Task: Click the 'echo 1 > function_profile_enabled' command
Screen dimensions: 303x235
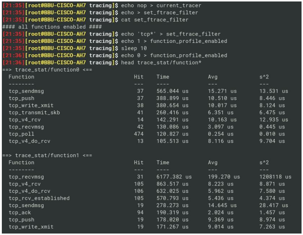Action: coord(174,41)
